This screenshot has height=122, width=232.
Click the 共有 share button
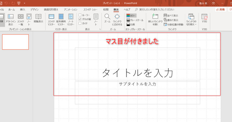tap(221, 10)
